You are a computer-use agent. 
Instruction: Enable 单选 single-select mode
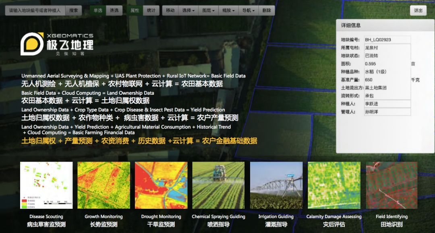[x=98, y=10]
